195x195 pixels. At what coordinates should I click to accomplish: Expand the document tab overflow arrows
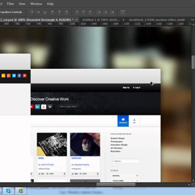[x=192, y=20]
